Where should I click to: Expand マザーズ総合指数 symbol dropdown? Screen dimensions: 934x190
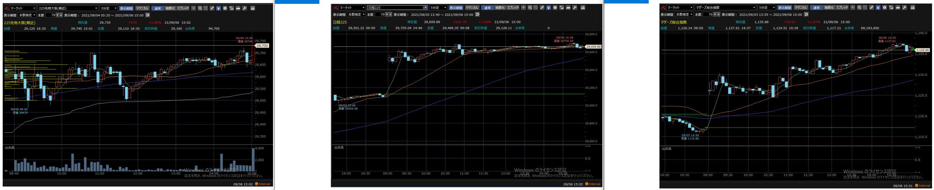click(754, 8)
